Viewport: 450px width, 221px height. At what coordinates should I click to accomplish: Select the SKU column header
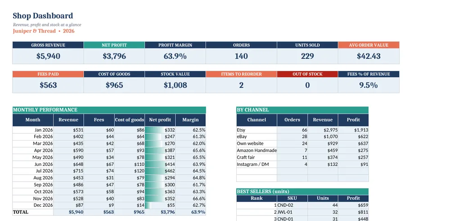tap(292, 199)
